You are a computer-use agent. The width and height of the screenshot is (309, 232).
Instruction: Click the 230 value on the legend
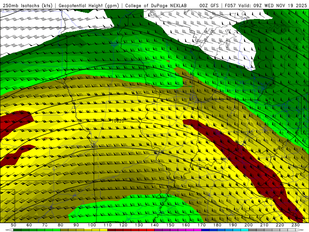point(295,225)
